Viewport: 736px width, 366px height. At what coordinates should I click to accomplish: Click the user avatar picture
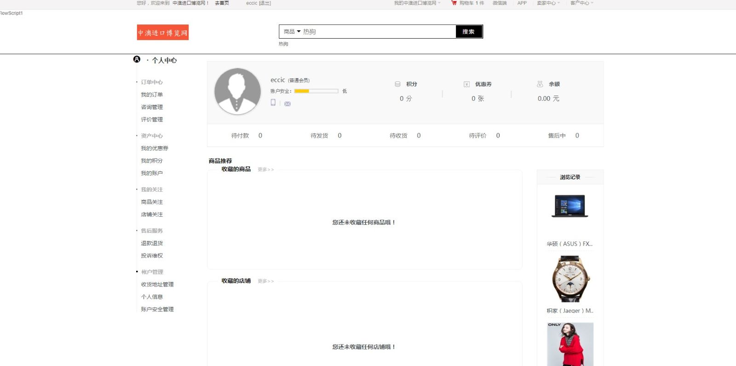point(237,91)
